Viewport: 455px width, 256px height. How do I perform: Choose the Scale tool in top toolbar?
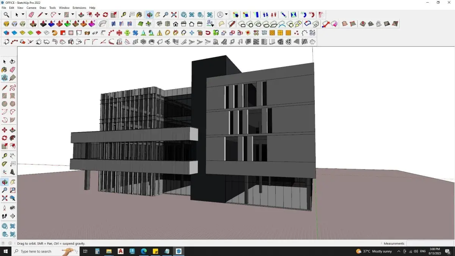(114, 14)
